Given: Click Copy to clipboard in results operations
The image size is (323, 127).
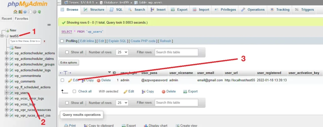Looking at the screenshot, I should coord(99,125).
